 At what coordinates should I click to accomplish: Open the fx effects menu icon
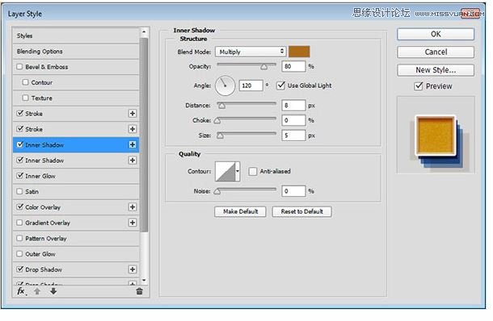(x=21, y=291)
